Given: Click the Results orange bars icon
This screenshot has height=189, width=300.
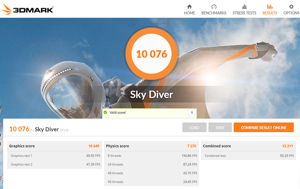Looking at the screenshot, I should coord(270,7).
